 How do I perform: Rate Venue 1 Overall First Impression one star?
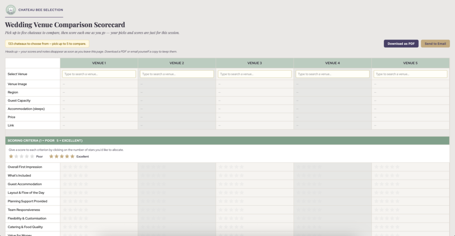[65, 167]
